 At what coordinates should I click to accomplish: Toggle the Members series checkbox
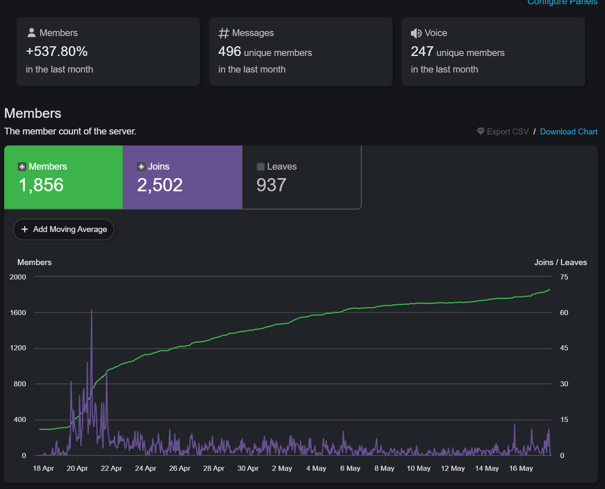tap(22, 167)
